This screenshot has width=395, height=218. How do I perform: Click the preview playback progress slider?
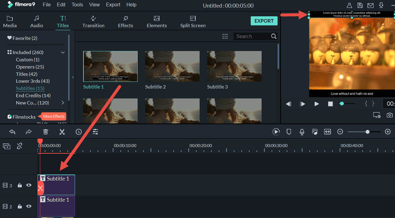tap(347, 104)
